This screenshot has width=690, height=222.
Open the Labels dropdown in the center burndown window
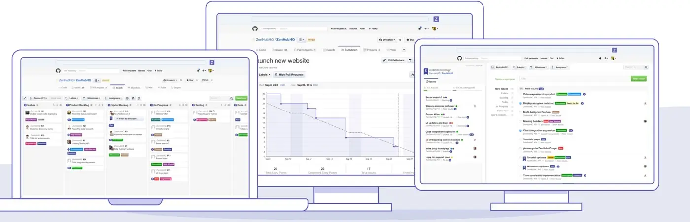tap(264, 75)
